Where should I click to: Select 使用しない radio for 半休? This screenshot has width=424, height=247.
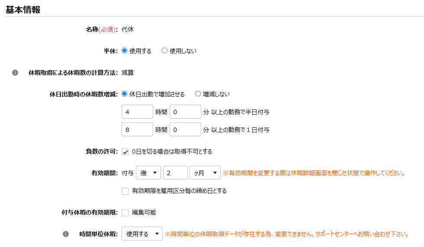point(164,51)
